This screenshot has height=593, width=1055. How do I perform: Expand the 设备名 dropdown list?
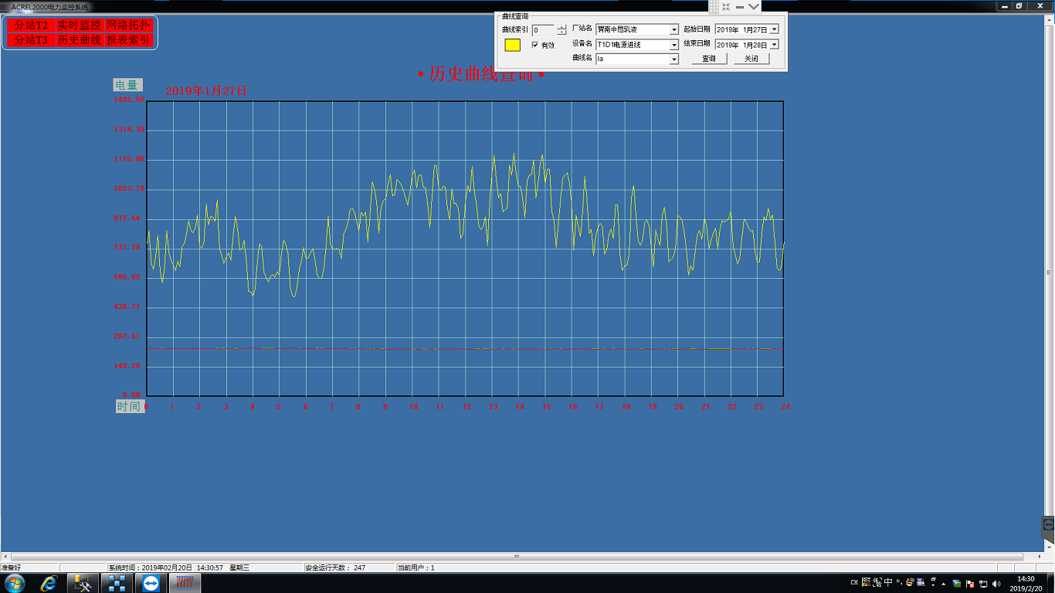674,45
